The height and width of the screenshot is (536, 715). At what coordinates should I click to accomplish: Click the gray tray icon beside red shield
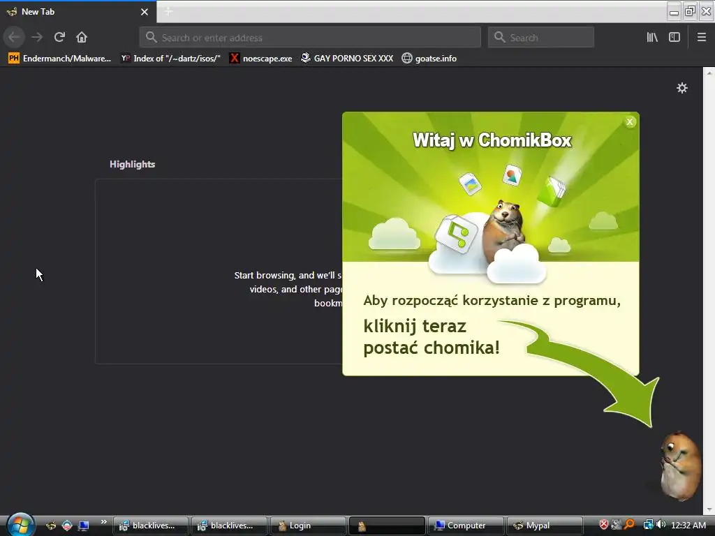tap(617, 525)
